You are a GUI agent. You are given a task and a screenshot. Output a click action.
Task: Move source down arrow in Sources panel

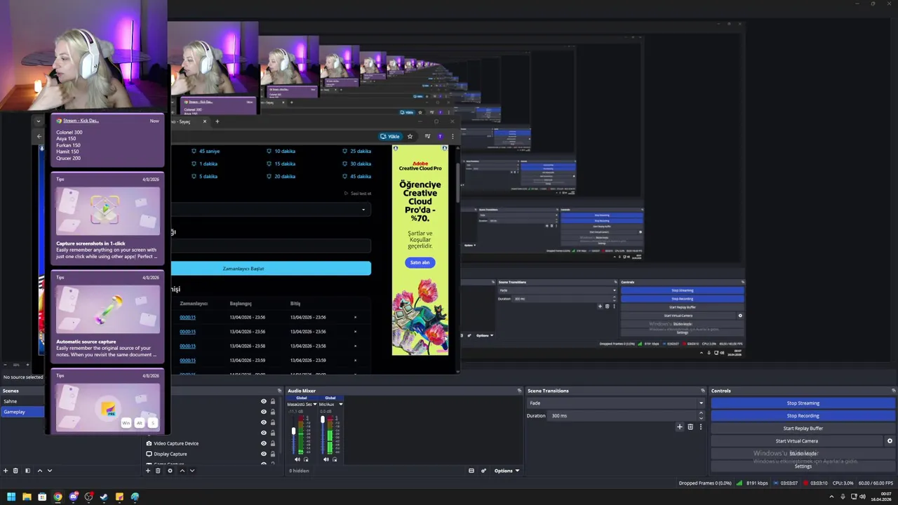(192, 471)
